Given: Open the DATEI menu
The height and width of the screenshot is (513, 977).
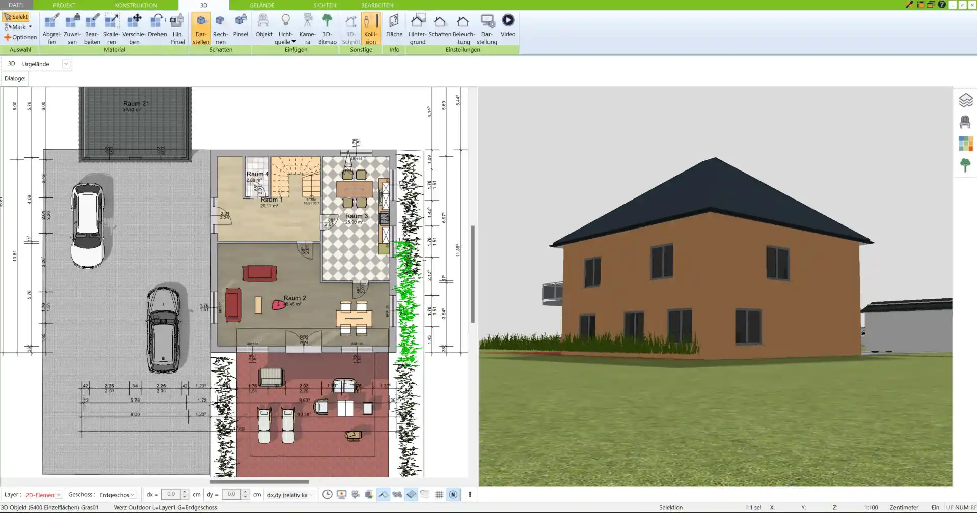Looking at the screenshot, I should point(16,5).
